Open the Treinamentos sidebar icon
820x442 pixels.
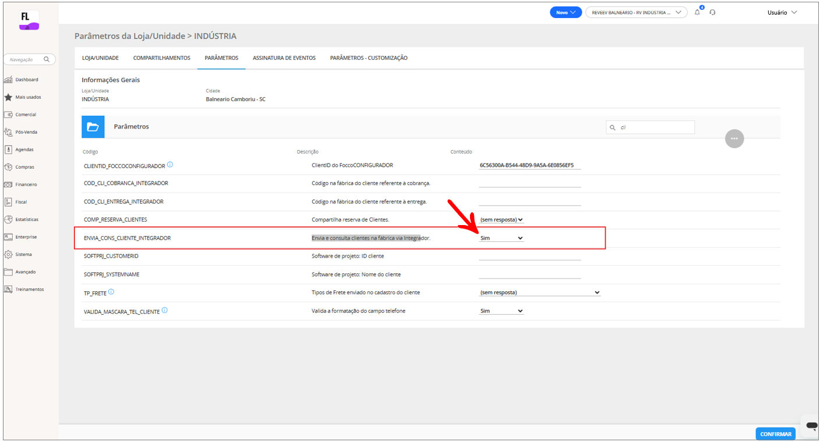click(x=9, y=289)
